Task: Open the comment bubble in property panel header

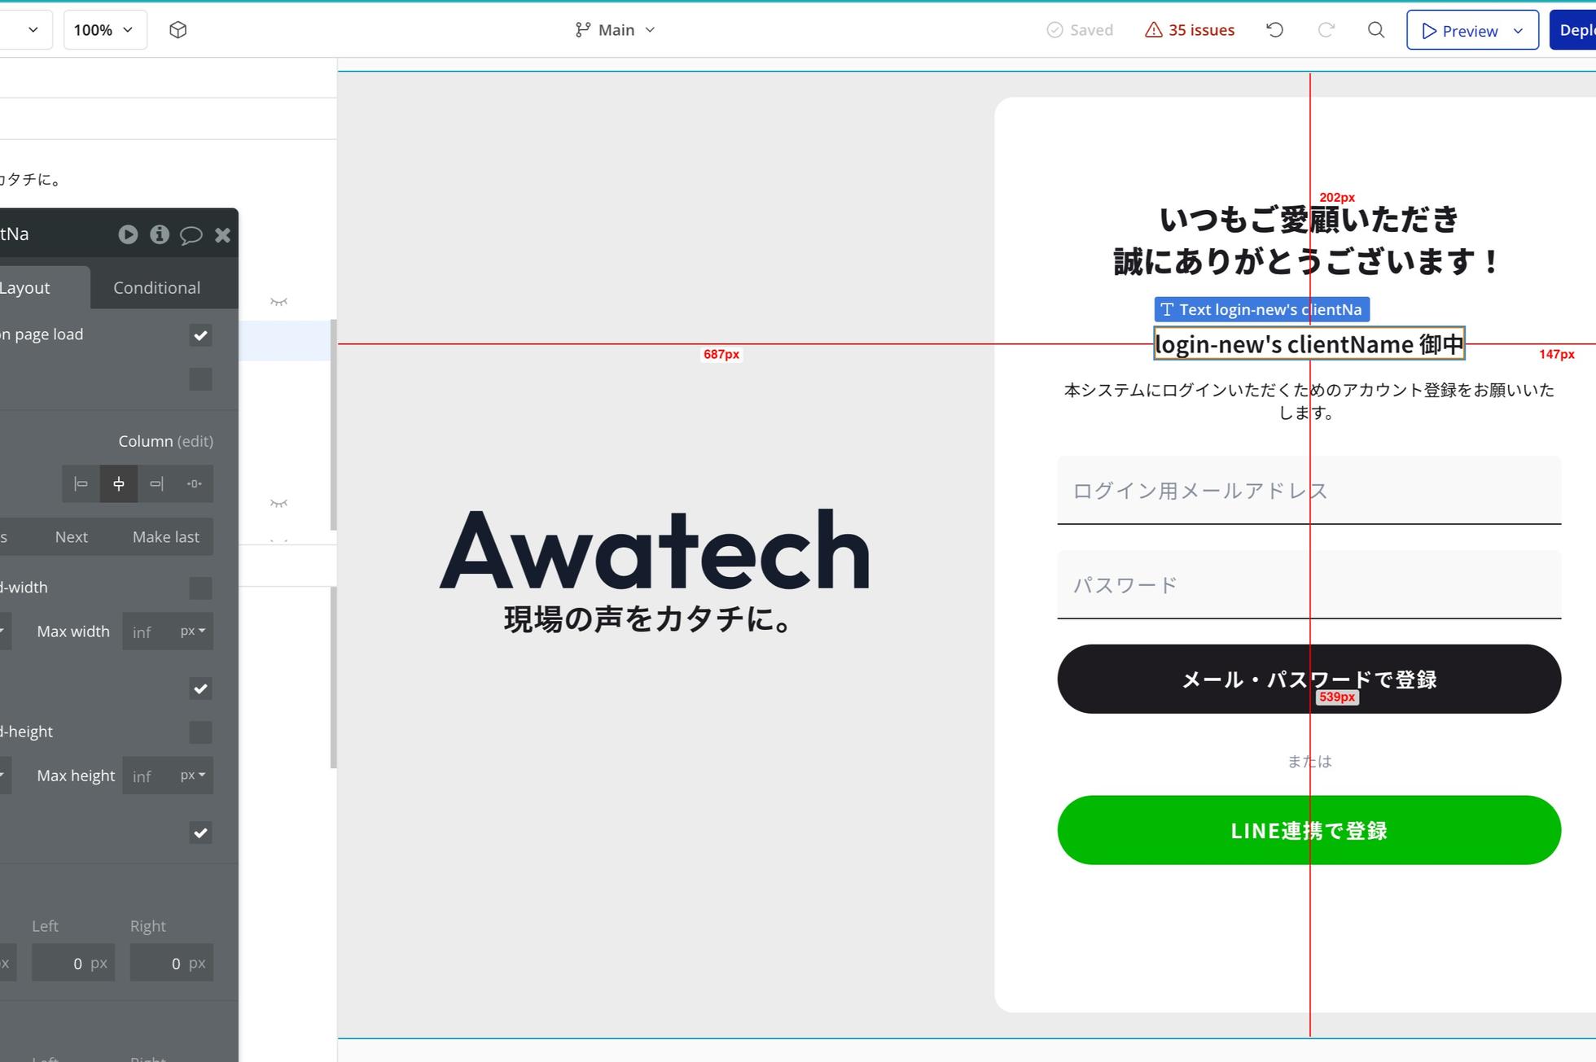Action: [191, 235]
